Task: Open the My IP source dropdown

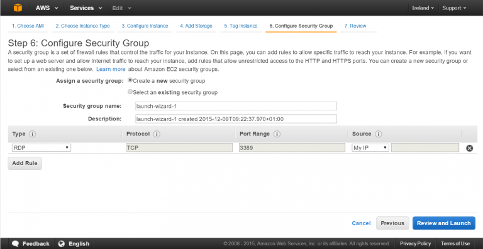Action: (x=370, y=147)
